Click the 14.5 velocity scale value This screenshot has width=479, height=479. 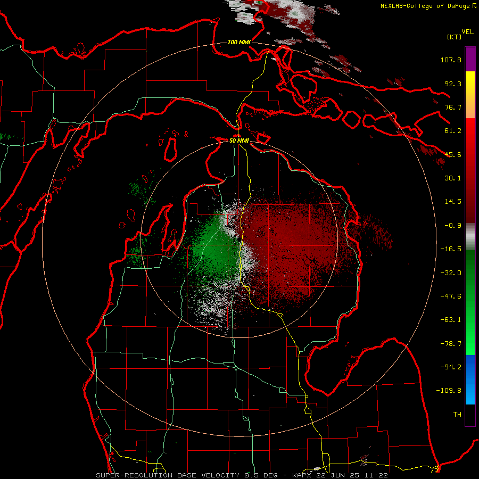point(453,202)
